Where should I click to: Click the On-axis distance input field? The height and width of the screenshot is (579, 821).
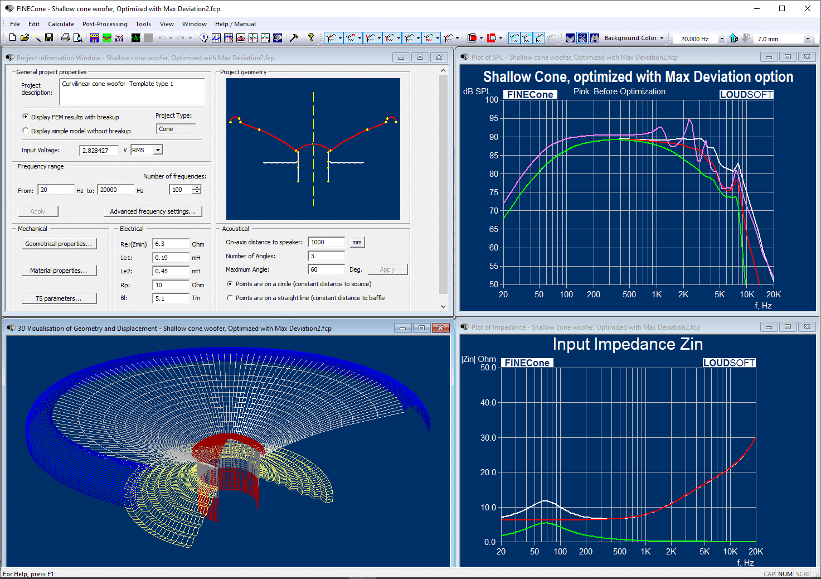pos(326,242)
